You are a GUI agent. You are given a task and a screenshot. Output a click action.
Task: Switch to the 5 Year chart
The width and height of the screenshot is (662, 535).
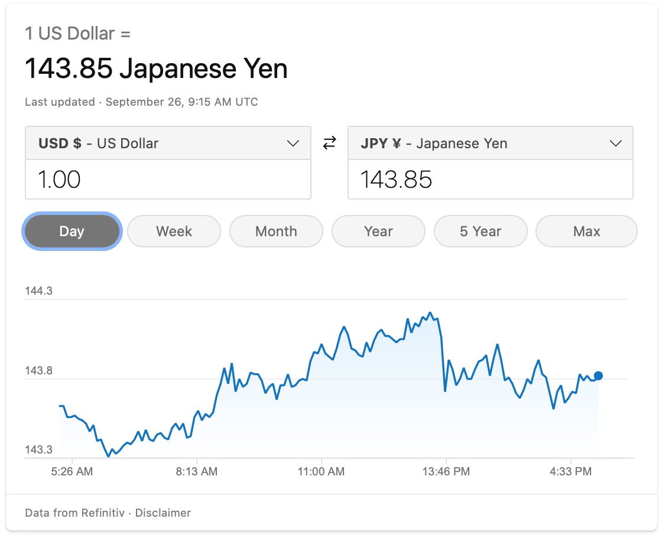481,231
